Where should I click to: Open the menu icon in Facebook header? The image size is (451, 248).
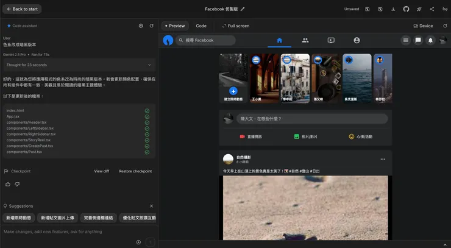[x=405, y=40]
